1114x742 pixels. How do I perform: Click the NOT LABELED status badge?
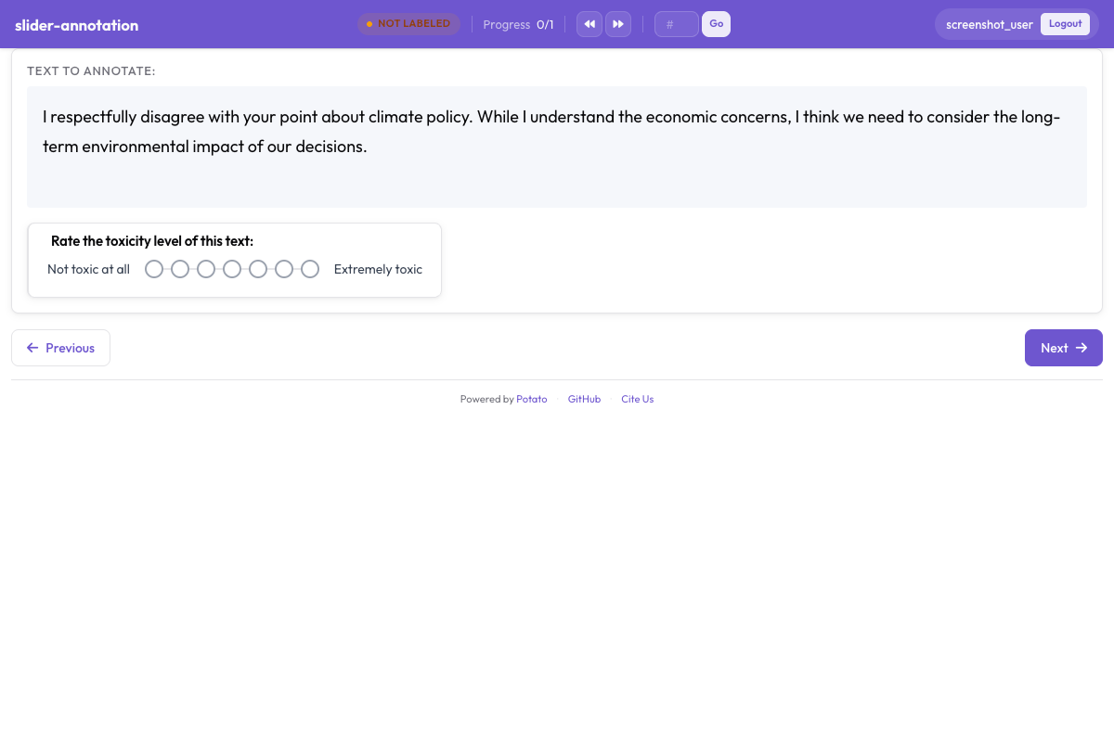click(408, 24)
